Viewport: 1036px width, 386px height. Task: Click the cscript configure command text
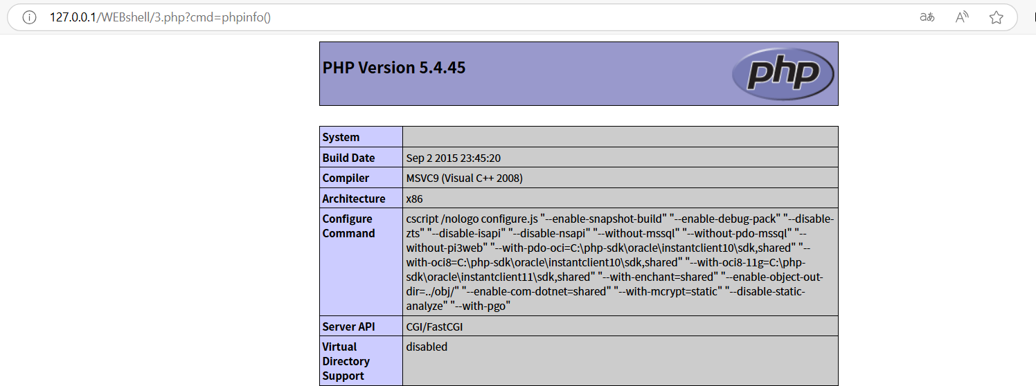pyautogui.click(x=620, y=262)
